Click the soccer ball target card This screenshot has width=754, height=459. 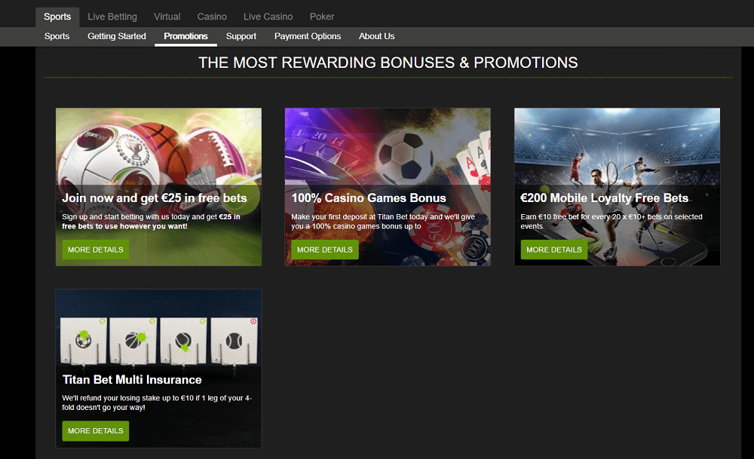click(84, 341)
